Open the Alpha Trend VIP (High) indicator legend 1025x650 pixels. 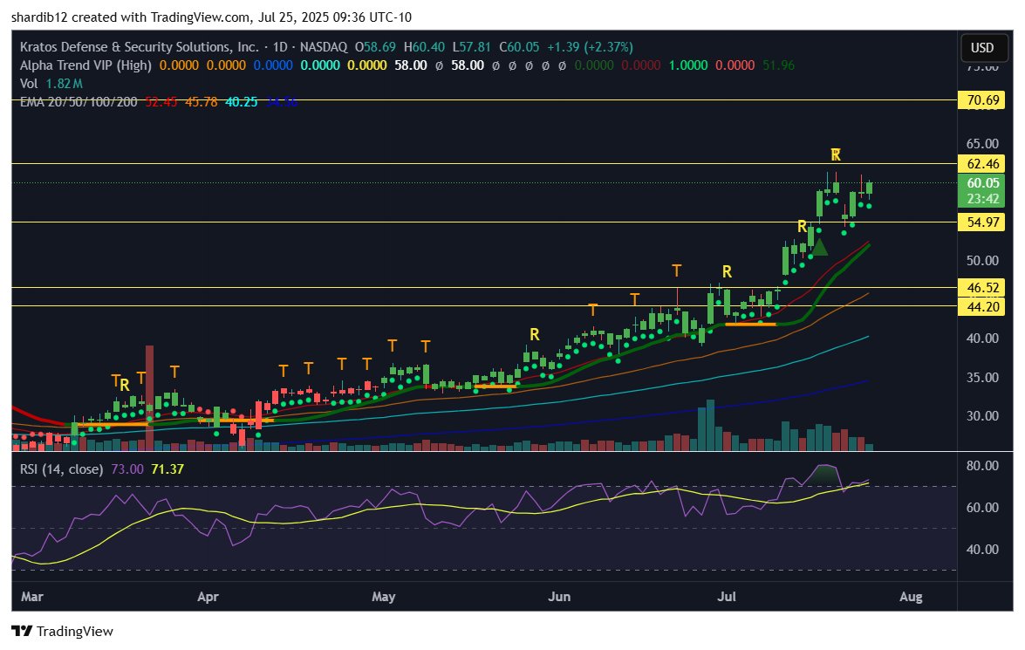click(x=85, y=65)
